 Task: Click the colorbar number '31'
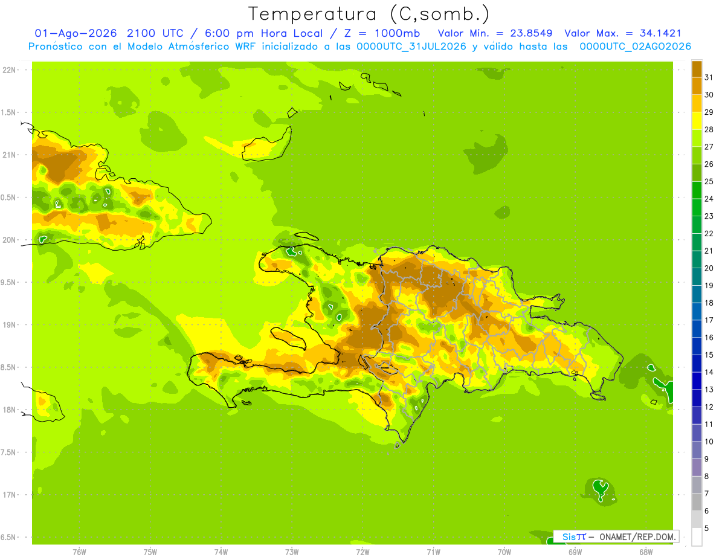[709, 77]
